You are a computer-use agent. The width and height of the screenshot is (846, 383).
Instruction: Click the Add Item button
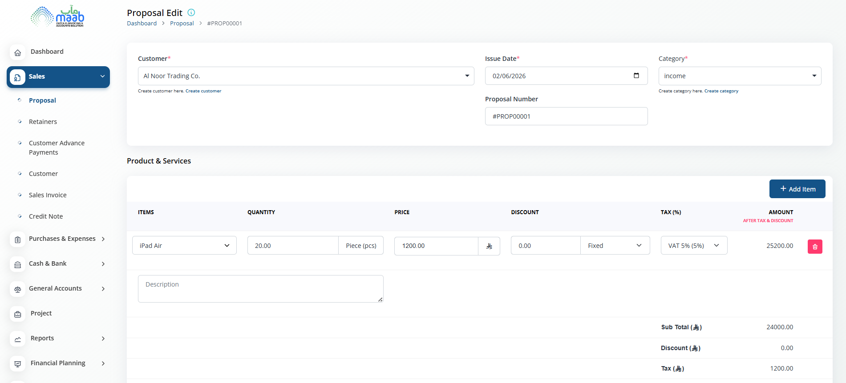(x=797, y=189)
